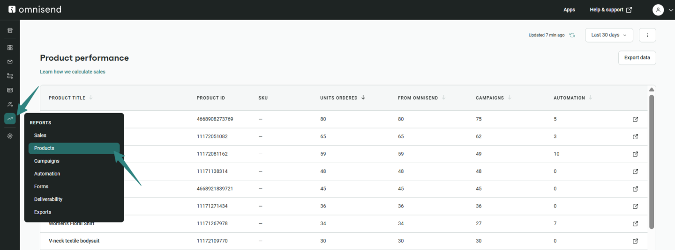
Task: Click the Export data button
Action: click(637, 58)
